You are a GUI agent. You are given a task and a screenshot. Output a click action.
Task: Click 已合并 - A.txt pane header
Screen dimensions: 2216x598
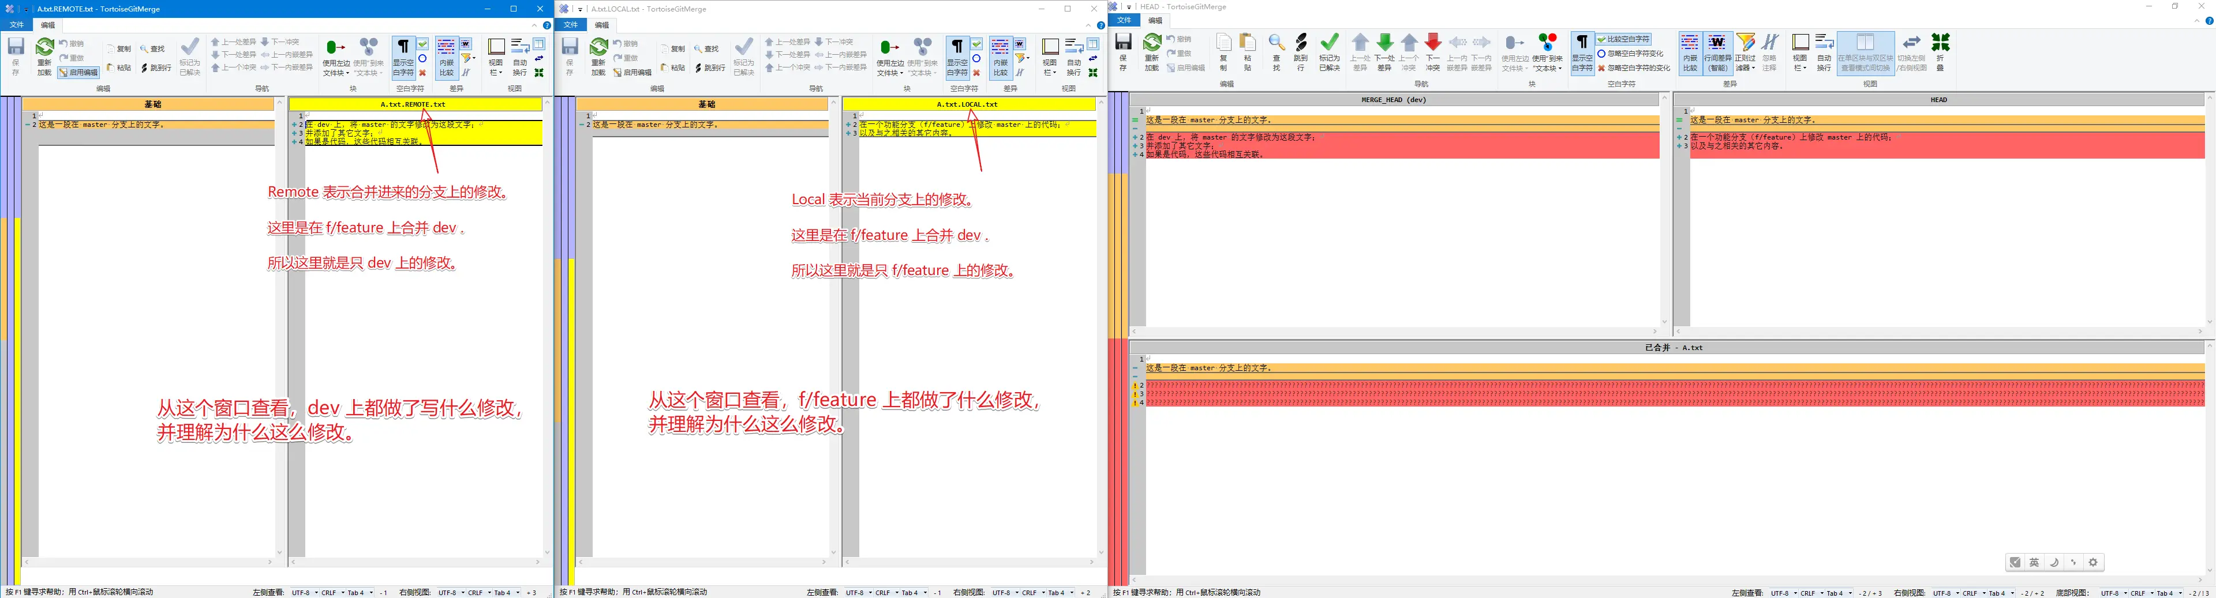[x=1667, y=347]
